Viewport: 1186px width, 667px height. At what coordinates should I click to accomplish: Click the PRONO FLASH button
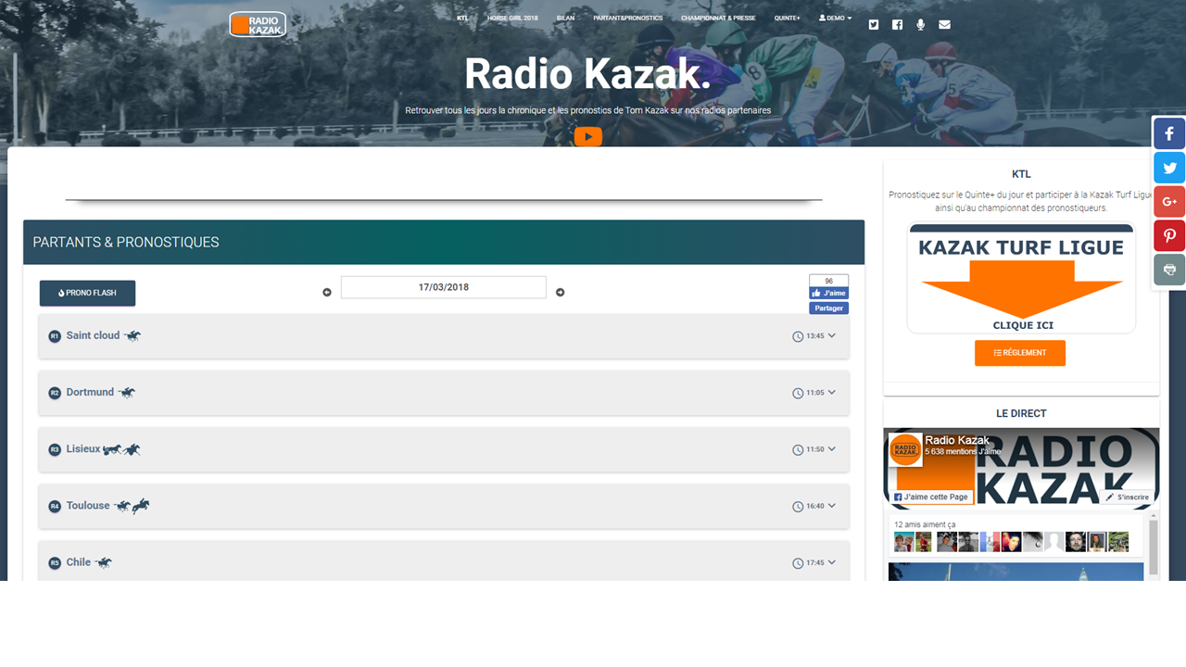(x=87, y=293)
